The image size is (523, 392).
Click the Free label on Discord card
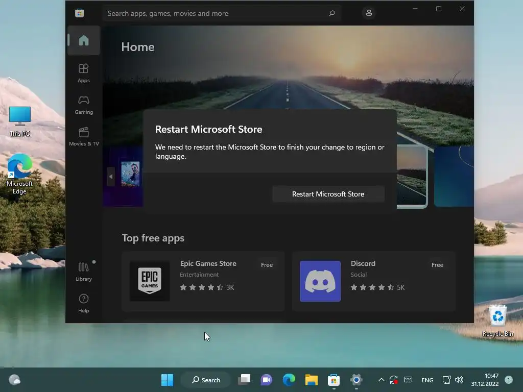coord(437,265)
